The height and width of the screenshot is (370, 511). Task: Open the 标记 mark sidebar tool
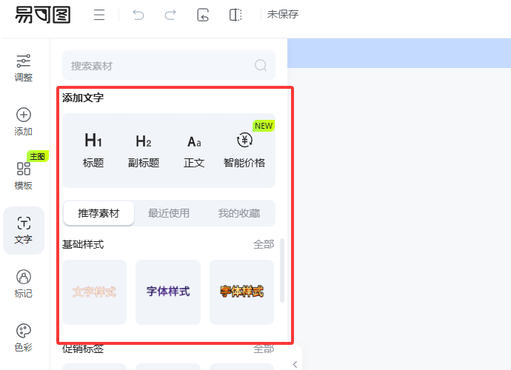pos(24,284)
